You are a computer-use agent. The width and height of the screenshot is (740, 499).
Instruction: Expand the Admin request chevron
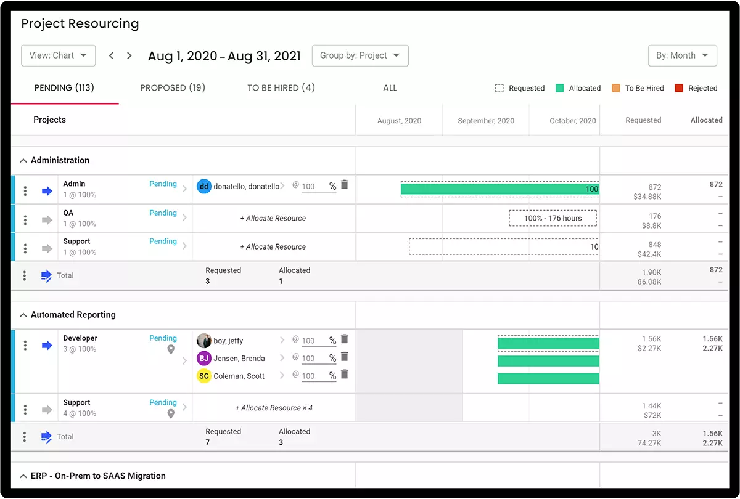(184, 189)
